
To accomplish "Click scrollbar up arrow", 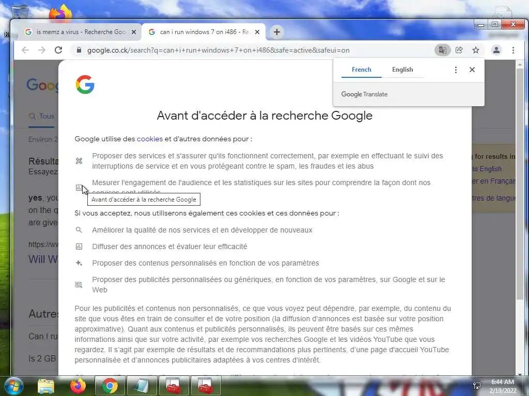I will pos(520,64).
